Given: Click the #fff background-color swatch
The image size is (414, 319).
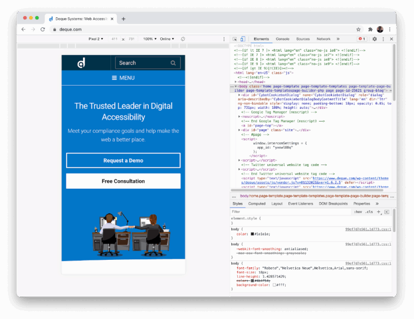Looking at the screenshot, I should (x=274, y=285).
